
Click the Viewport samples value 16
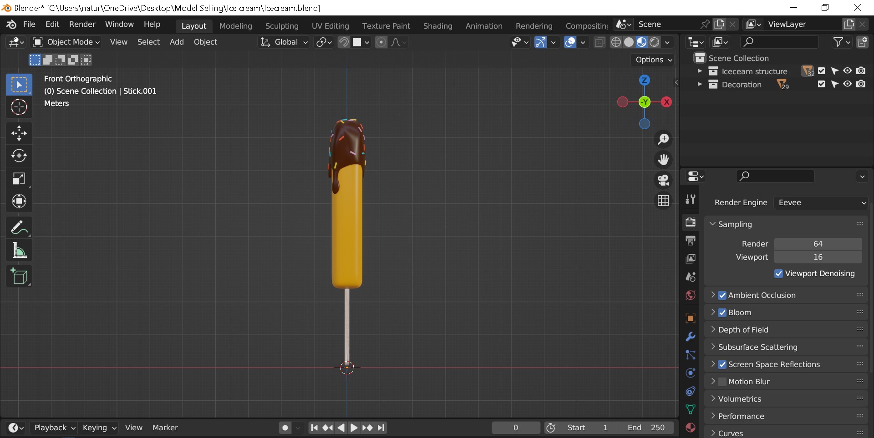click(818, 257)
